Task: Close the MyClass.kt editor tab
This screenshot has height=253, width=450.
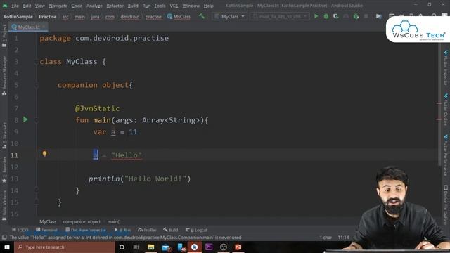Action: pos(44,27)
